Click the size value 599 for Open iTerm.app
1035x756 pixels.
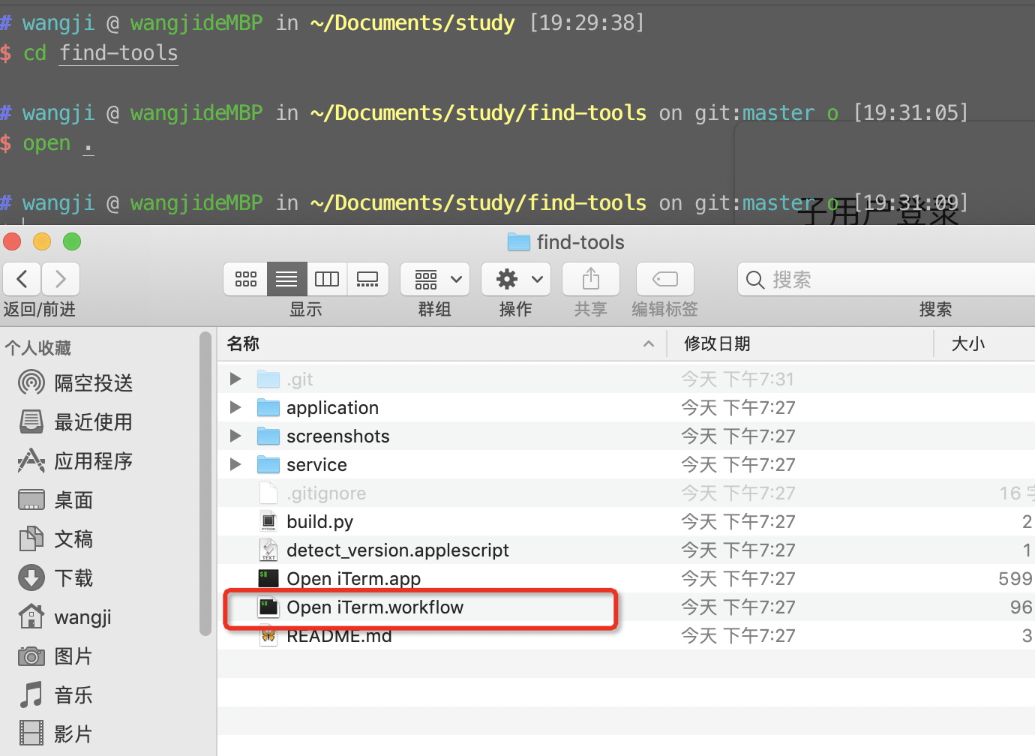[1015, 579]
